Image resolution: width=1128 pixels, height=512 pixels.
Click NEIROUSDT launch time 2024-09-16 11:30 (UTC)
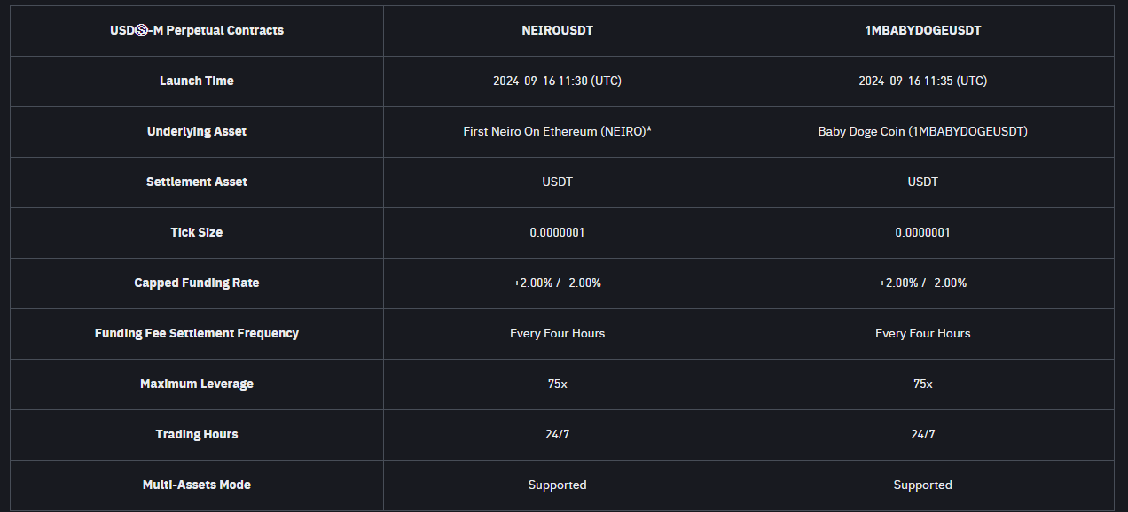click(x=557, y=81)
